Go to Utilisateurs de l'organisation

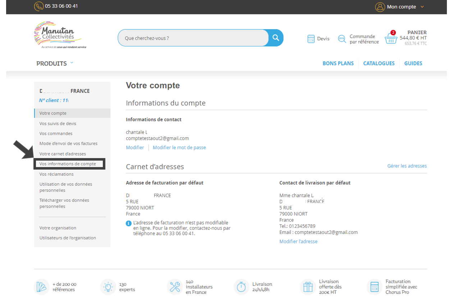[x=68, y=238]
